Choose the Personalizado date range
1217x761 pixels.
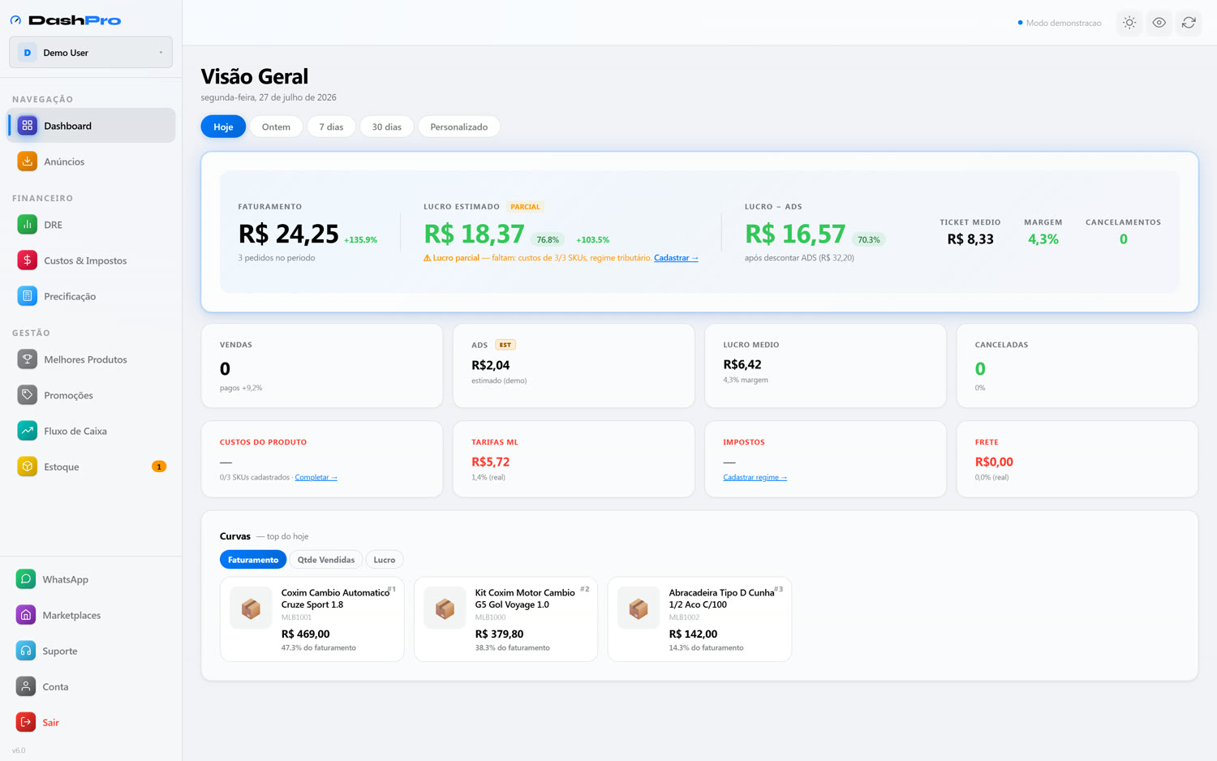click(459, 127)
